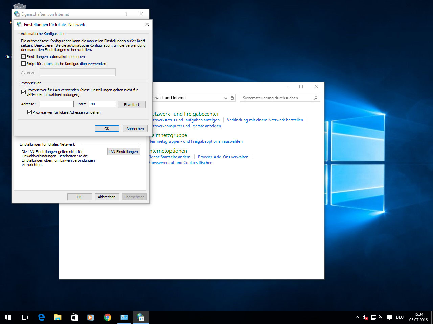
Task: Click the LAN-Einstellungen button
Action: (123, 152)
